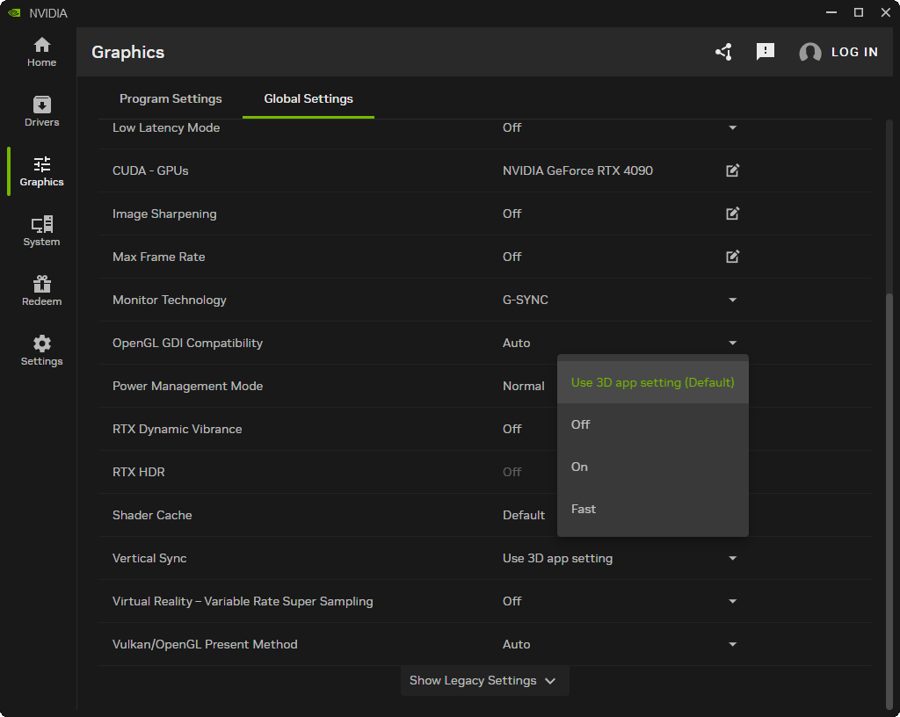Click the CUDA - GPUs label
The width and height of the screenshot is (900, 717).
coord(150,170)
